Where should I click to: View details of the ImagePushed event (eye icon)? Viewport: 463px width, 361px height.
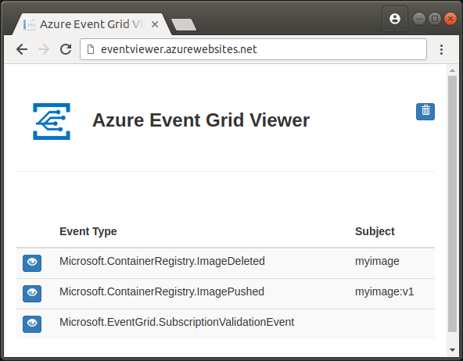pyautogui.click(x=32, y=294)
